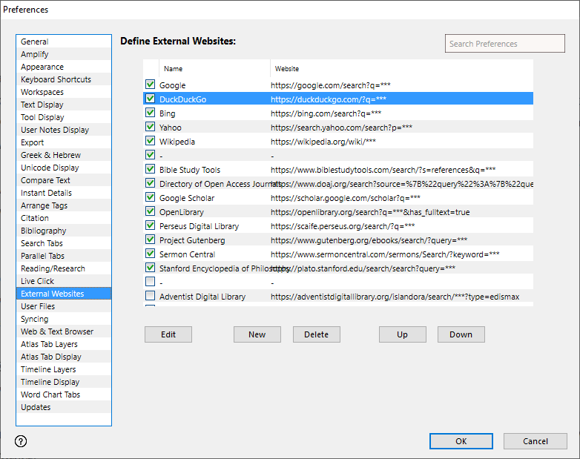580x459 pixels.
Task: Toggle the Wikipedia checkbox off
Action: coord(151,142)
